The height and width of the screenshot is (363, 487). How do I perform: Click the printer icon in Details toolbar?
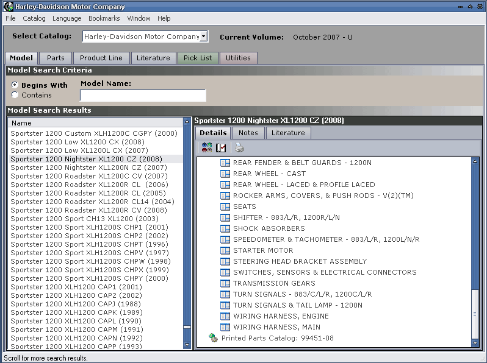[239, 147]
